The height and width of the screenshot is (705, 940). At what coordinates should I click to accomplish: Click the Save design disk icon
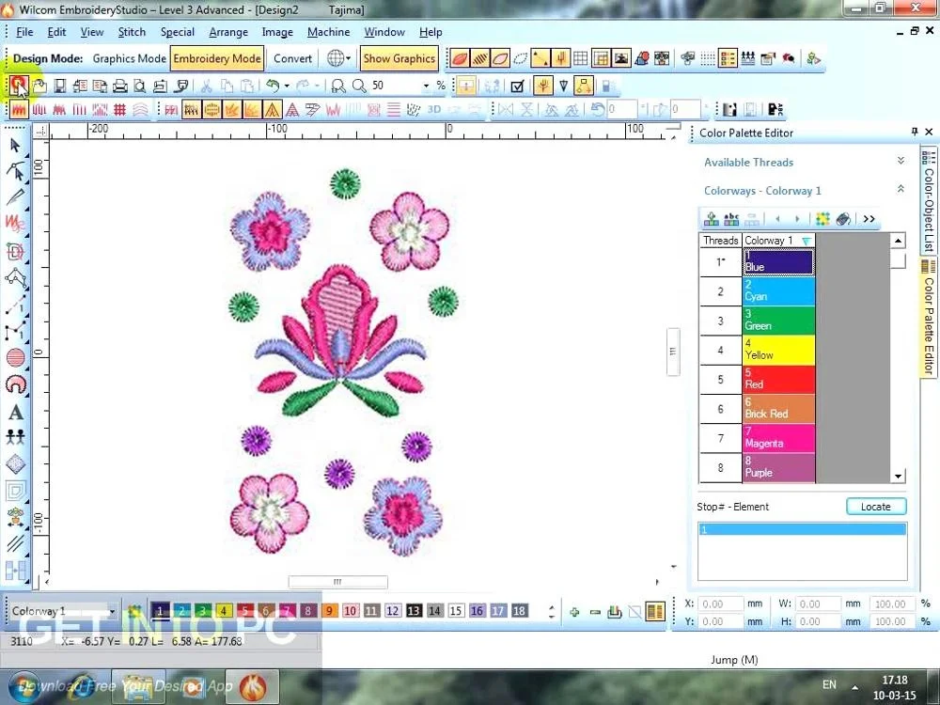tap(59, 86)
